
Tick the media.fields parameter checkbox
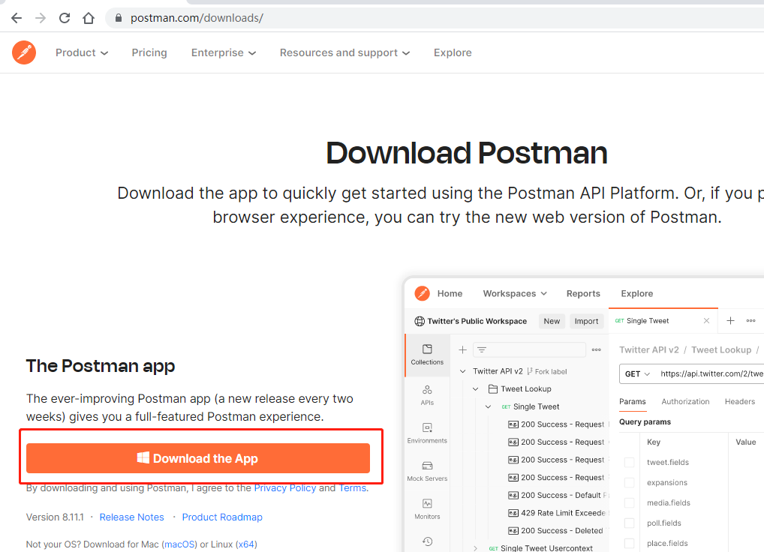click(x=629, y=503)
